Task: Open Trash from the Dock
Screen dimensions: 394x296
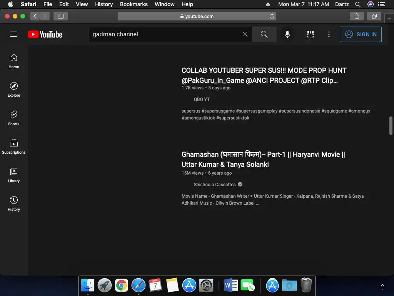Action: 306,285
